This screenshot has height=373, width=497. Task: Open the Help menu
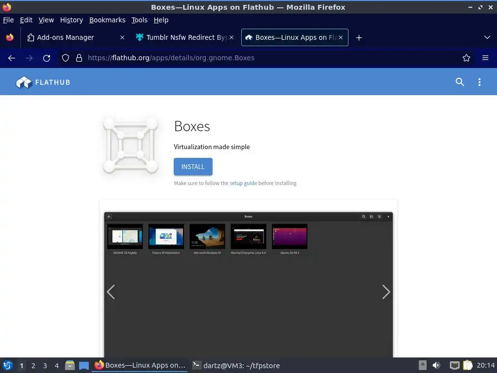(161, 20)
